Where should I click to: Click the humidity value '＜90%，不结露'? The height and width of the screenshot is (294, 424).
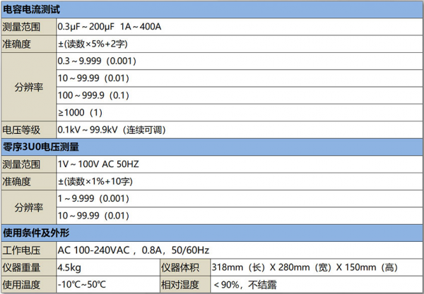245,285
